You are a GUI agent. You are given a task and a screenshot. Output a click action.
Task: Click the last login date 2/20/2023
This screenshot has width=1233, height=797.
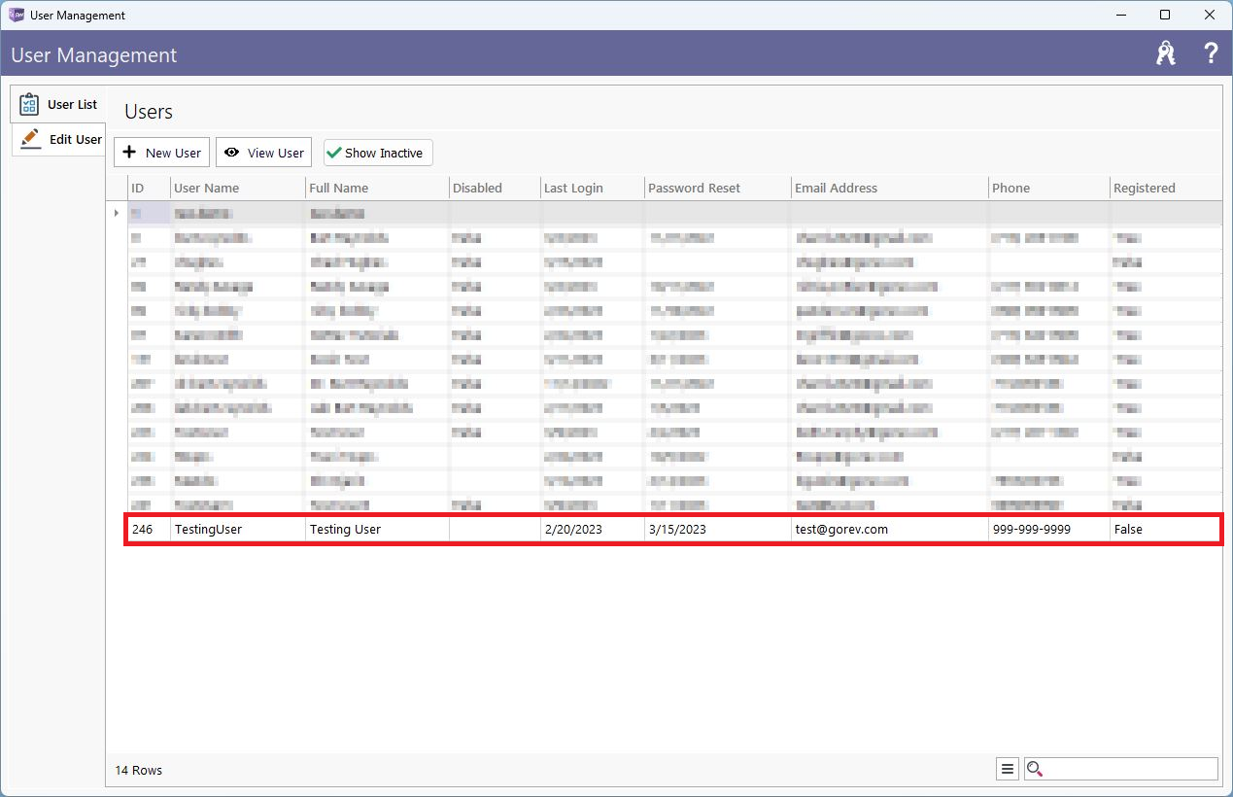point(592,530)
